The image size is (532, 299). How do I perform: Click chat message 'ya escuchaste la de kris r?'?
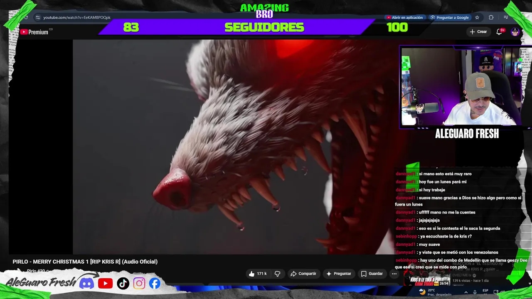point(446,236)
